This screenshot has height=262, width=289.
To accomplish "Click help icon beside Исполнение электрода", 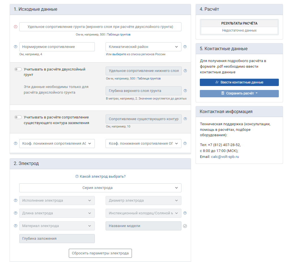I will click(x=16, y=201).
